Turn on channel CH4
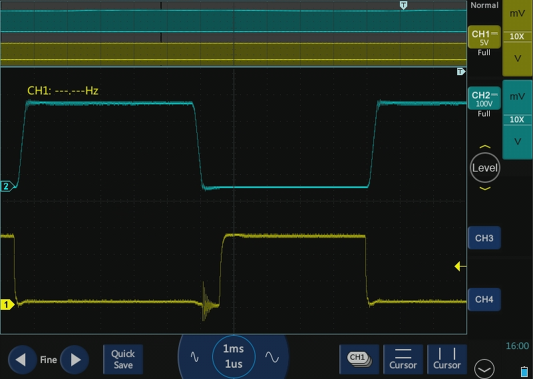This screenshot has width=533, height=379. [x=484, y=299]
